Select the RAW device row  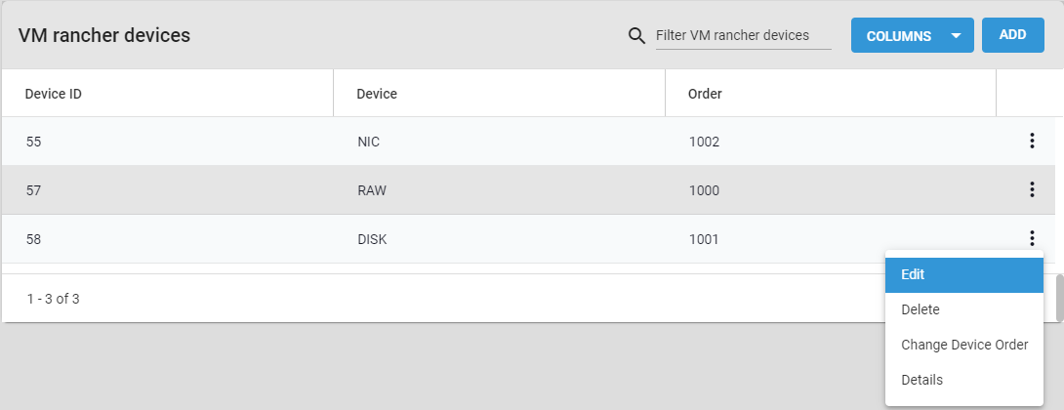[532, 190]
